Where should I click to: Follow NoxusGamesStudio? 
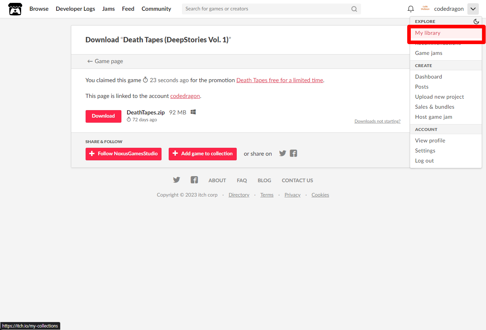point(124,154)
